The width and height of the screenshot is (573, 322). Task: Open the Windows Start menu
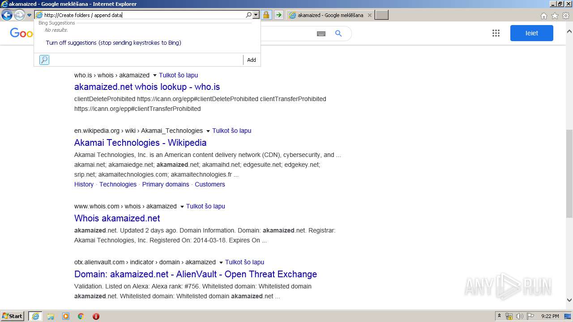click(x=12, y=316)
